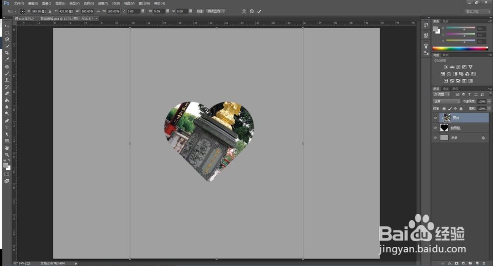Select the Quick Selection tool
The width and height of the screenshot is (493, 266).
click(x=7, y=46)
